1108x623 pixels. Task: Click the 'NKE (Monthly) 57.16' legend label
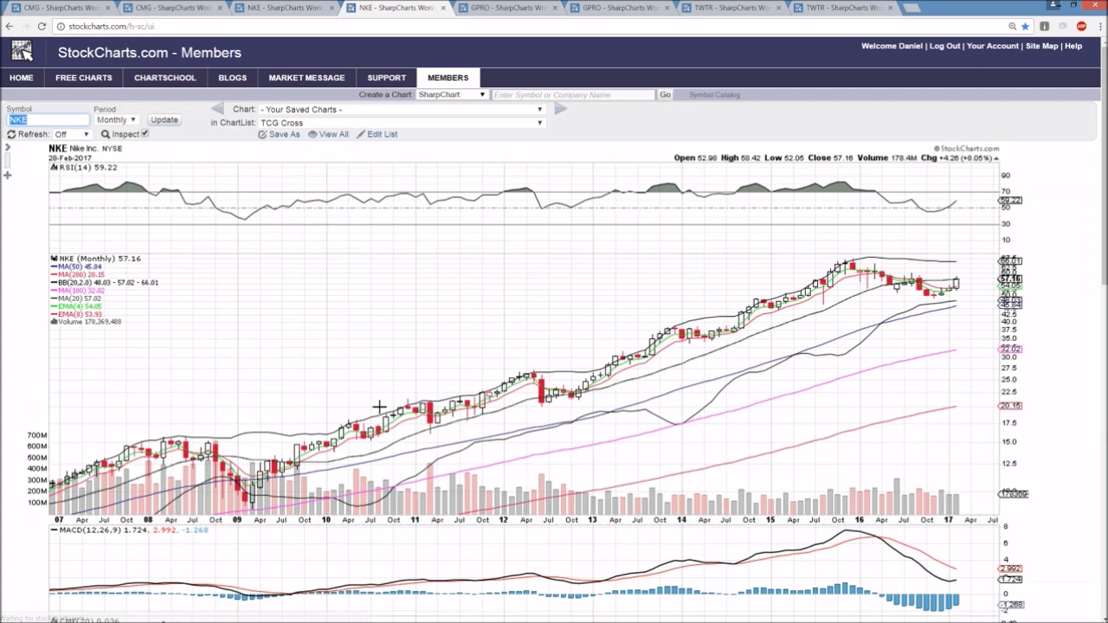point(95,259)
